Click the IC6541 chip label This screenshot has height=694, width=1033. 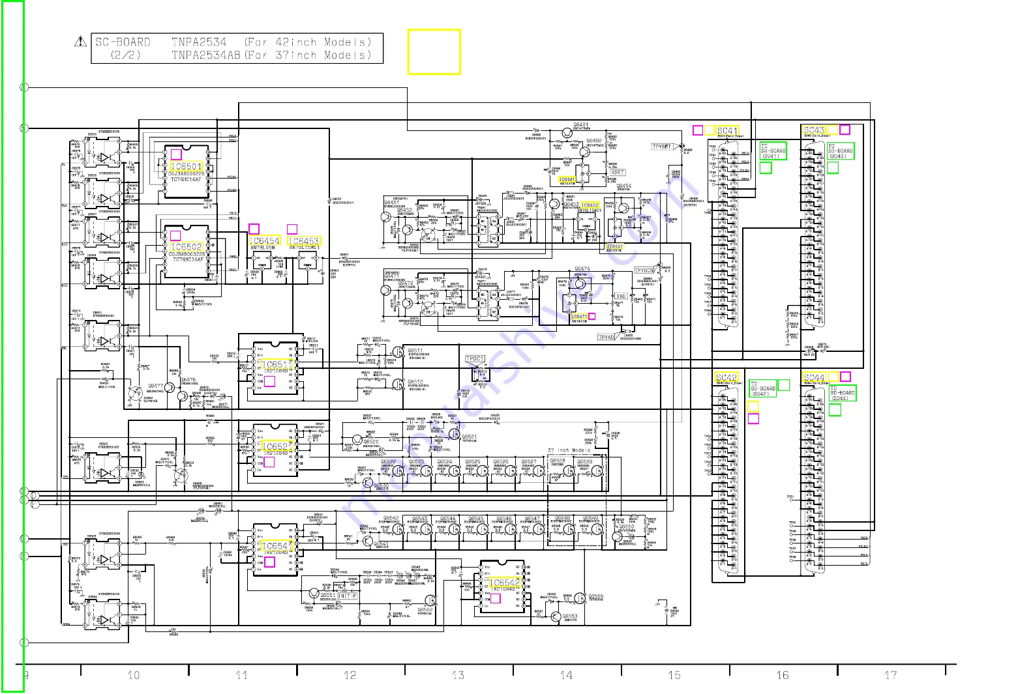click(x=277, y=546)
